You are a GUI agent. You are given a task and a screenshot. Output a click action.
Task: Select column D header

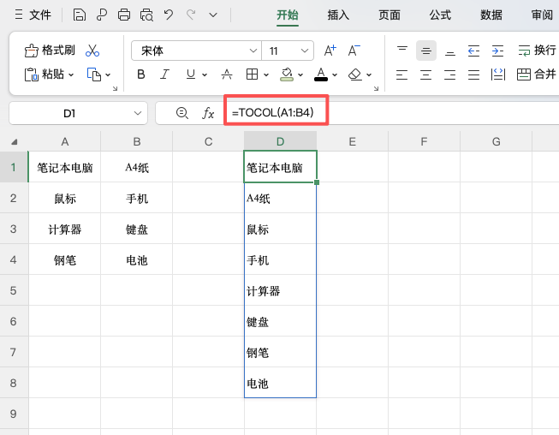280,141
